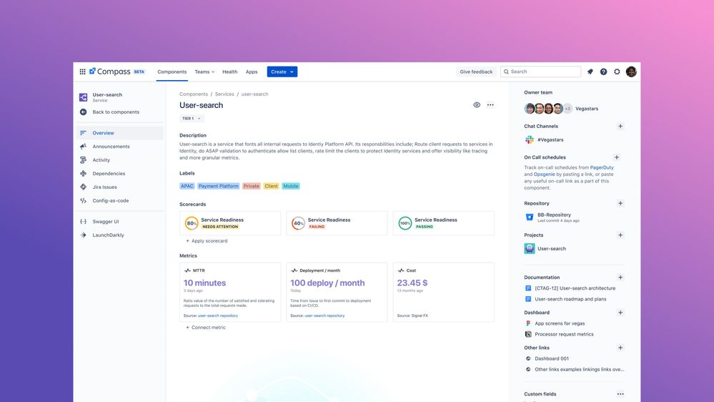
Task: Add a dashboard with plus icon
Action: point(620,313)
